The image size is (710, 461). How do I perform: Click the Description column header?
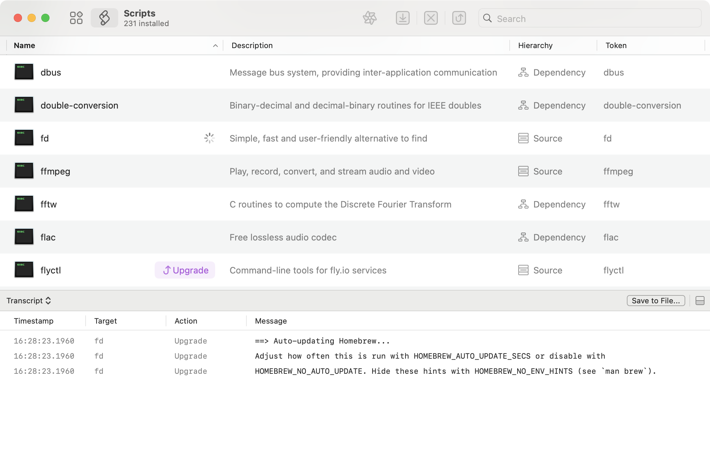[252, 45]
